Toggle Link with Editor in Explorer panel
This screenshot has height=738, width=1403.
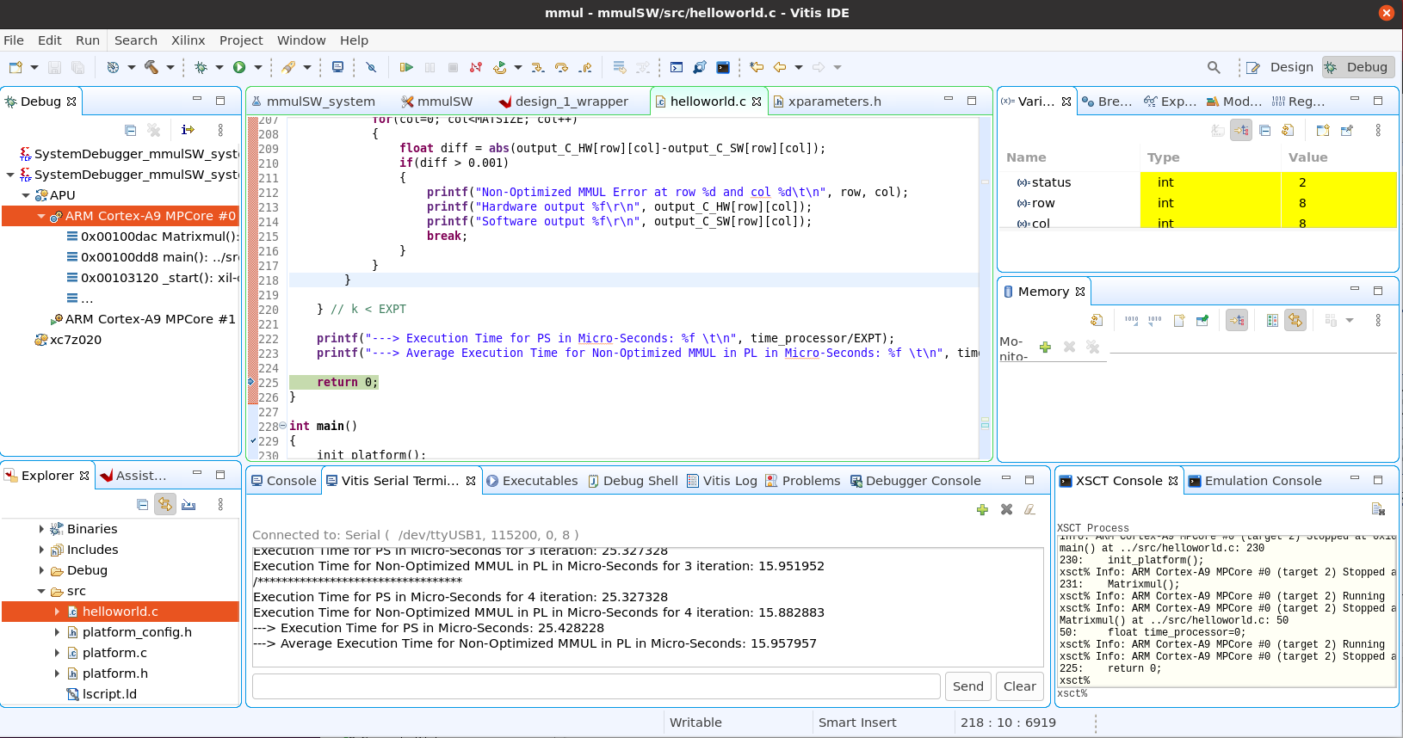click(x=165, y=504)
